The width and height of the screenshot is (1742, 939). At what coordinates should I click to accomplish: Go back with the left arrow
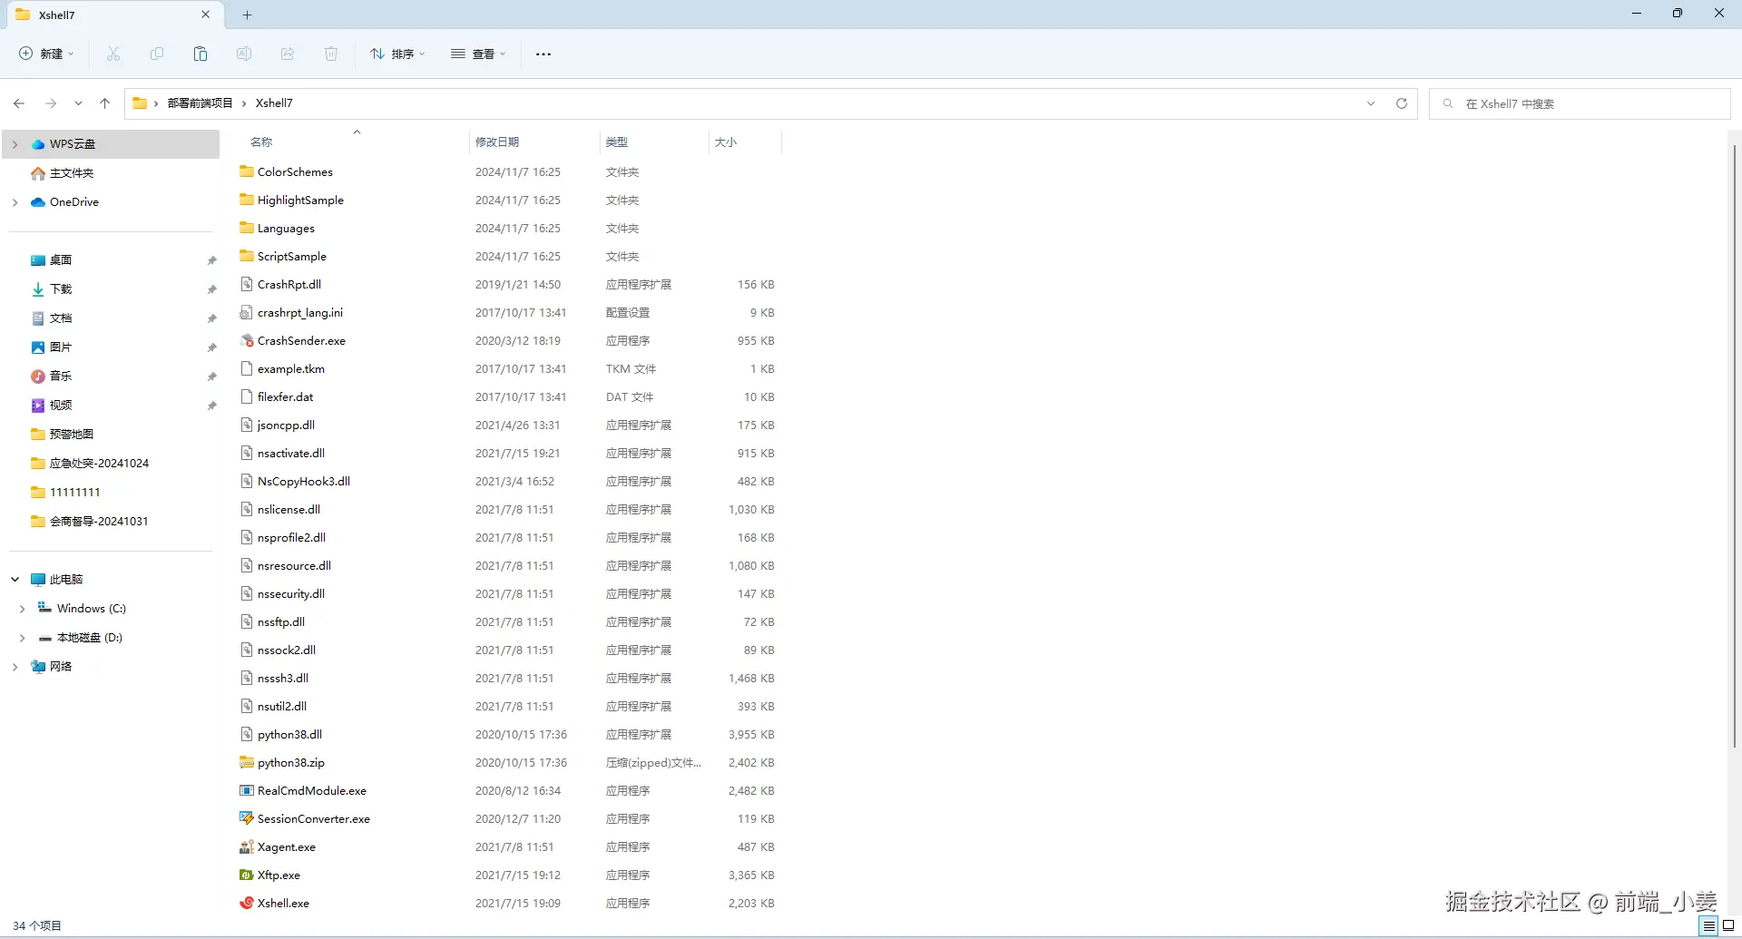pyautogui.click(x=19, y=103)
